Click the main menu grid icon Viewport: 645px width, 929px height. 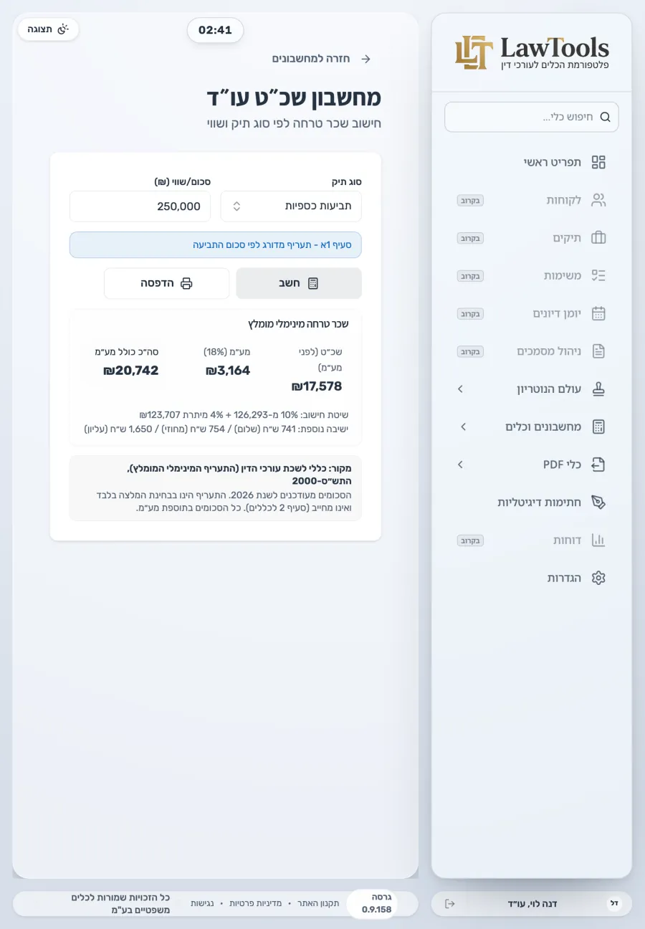(598, 162)
